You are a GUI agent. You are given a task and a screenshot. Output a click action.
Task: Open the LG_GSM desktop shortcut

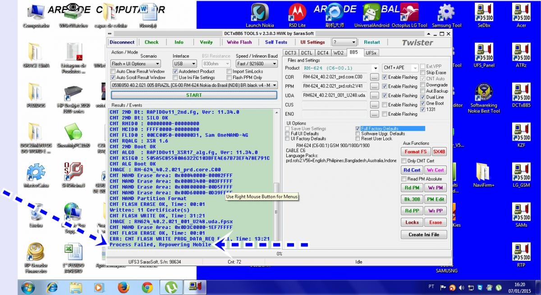(x=521, y=174)
